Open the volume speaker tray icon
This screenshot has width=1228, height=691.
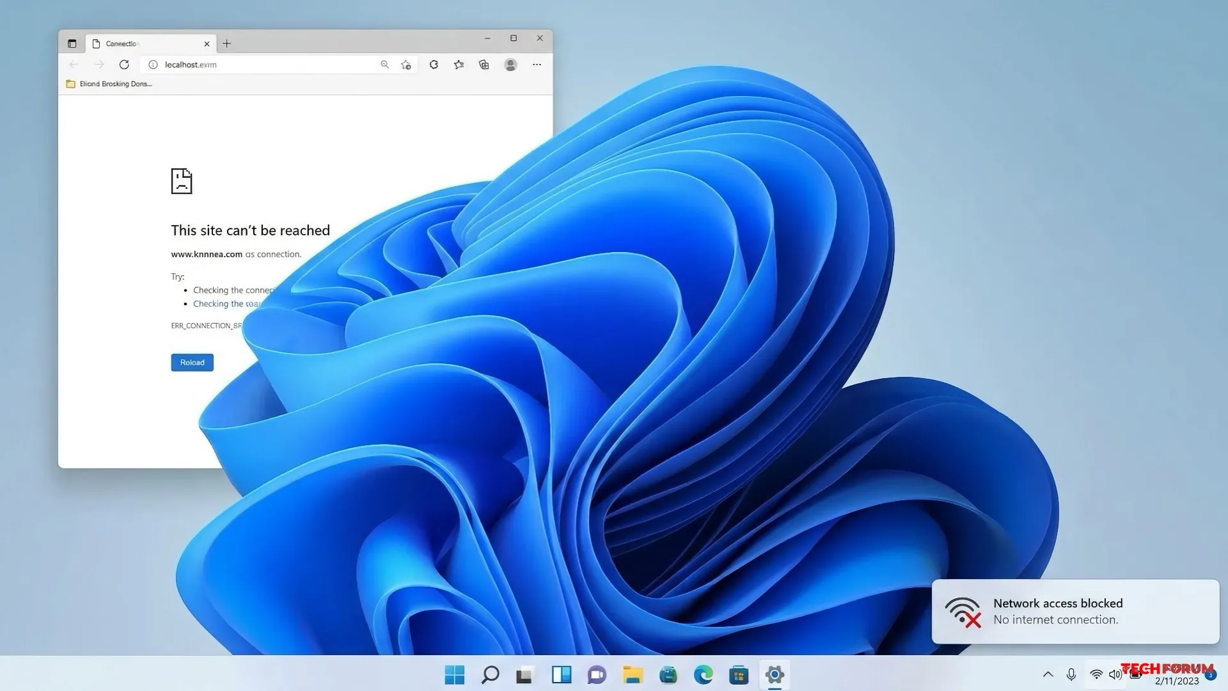pyautogui.click(x=1115, y=674)
